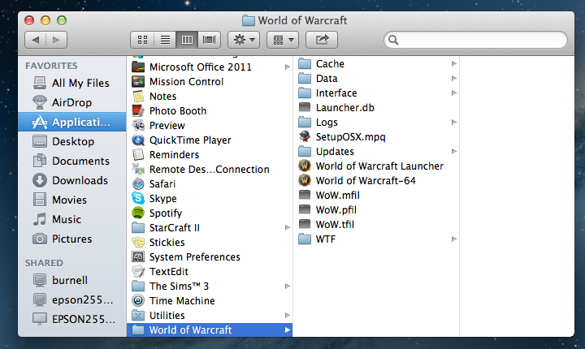Select the Skype application icon

[x=138, y=198]
